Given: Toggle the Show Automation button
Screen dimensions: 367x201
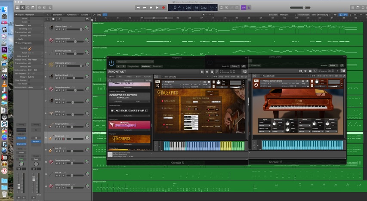Looking at the screenshot, I should 94,15.
